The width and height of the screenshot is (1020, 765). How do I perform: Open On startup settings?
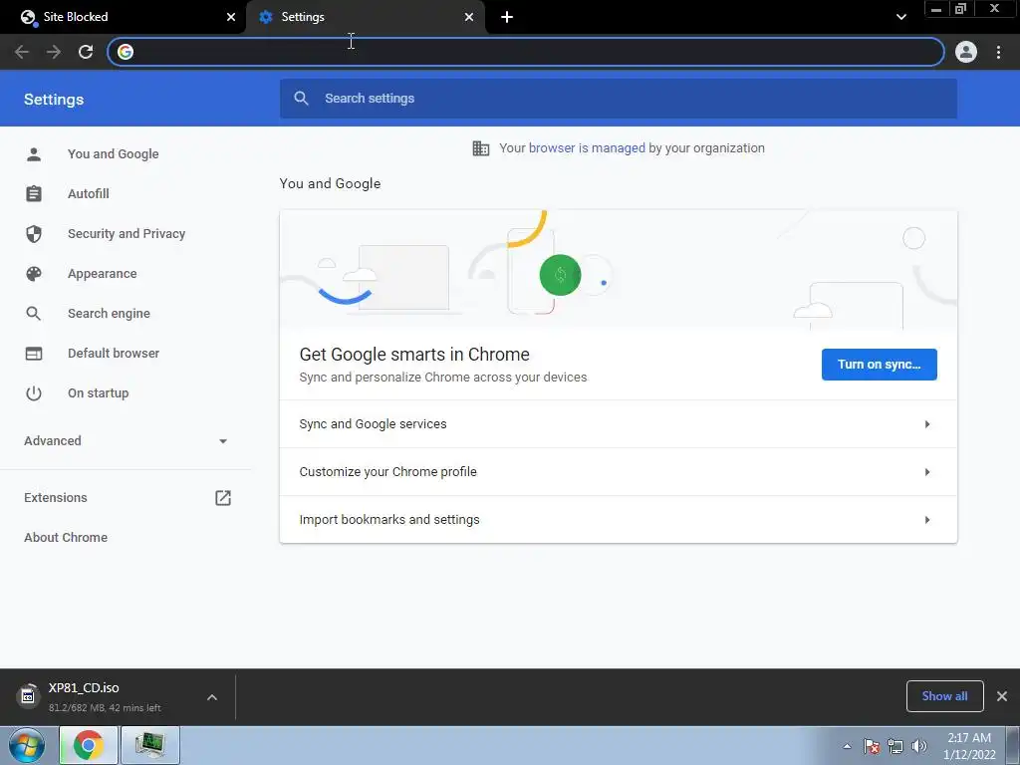[98, 392]
